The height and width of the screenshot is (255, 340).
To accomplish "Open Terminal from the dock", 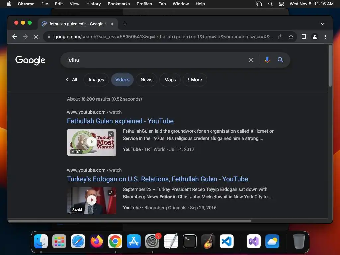I will click(x=190, y=241).
